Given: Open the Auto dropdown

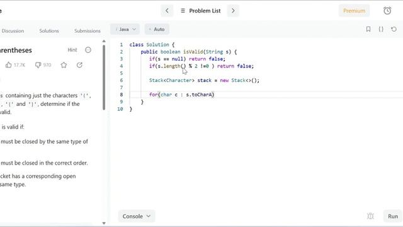Looking at the screenshot, I should pos(157,30).
